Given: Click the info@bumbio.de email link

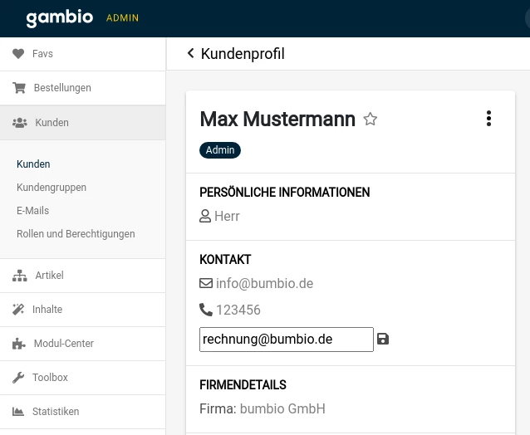Looking at the screenshot, I should click(x=265, y=284).
